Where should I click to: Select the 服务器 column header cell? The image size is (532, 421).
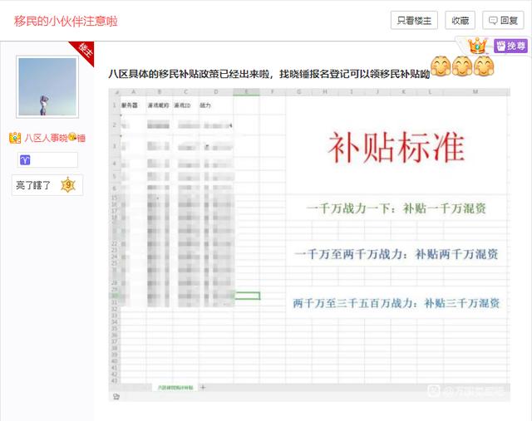(131, 106)
